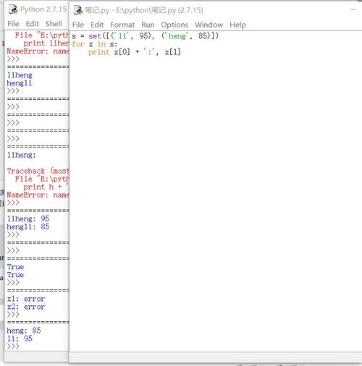Open the Options menu

[174, 25]
